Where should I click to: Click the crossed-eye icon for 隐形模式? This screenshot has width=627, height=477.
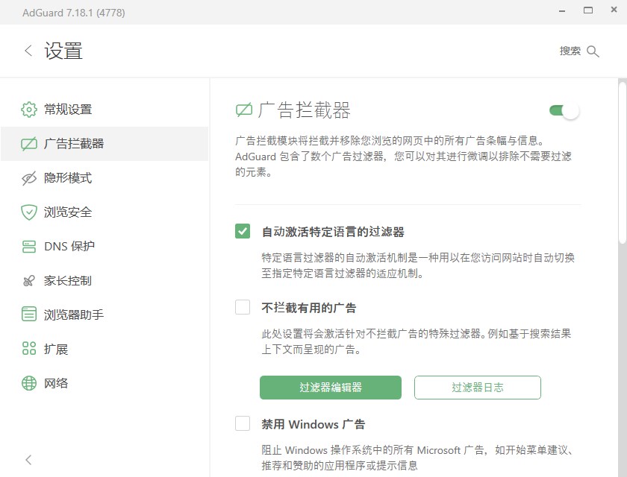pyautogui.click(x=29, y=178)
